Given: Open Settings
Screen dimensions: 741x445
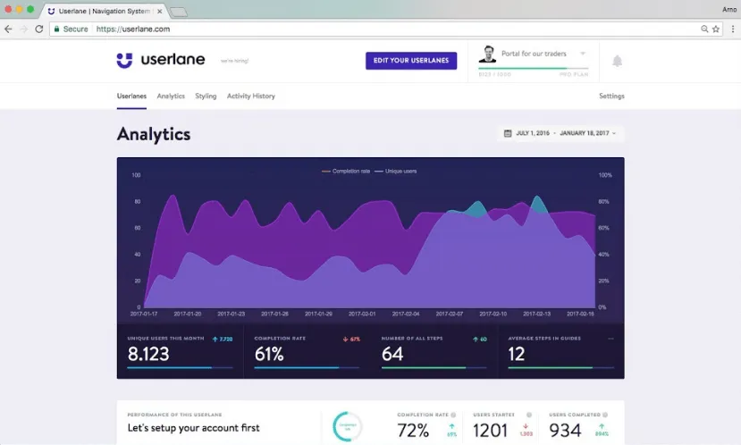Looking at the screenshot, I should point(611,96).
